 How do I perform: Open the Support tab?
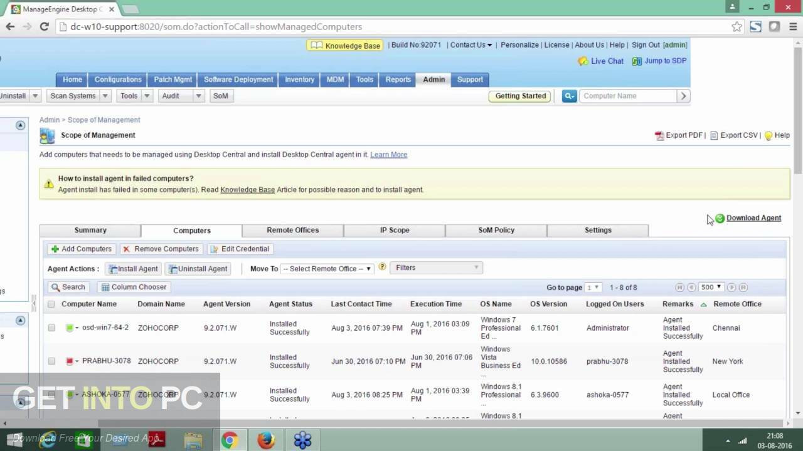pyautogui.click(x=470, y=80)
